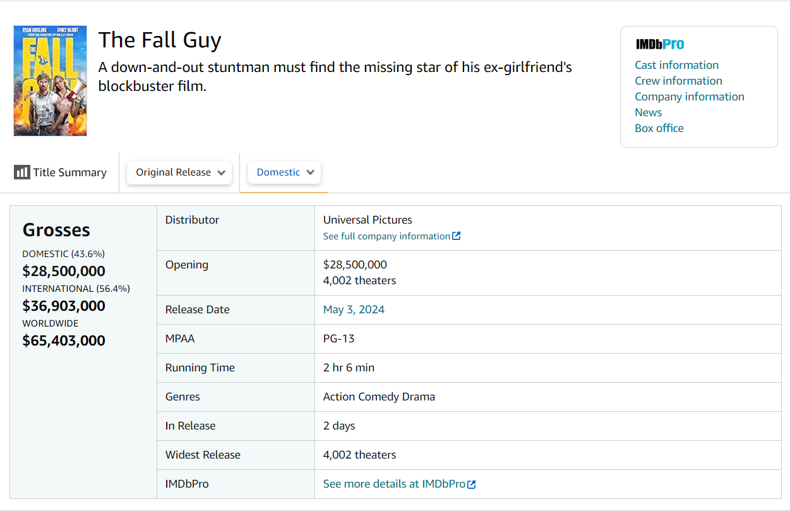Select the Title Summary tab
This screenshot has width=790, height=511.
click(x=61, y=172)
